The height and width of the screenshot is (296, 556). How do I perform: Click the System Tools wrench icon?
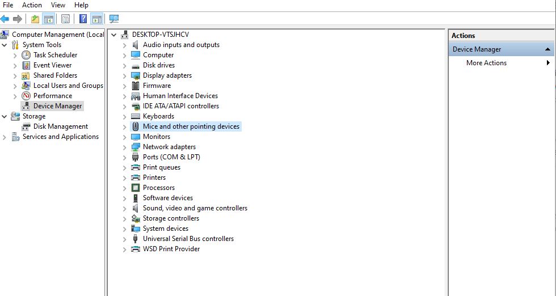click(15, 45)
